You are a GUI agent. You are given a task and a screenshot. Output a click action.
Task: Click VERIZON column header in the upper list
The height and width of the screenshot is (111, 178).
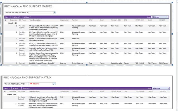pyautogui.click(x=162, y=20)
